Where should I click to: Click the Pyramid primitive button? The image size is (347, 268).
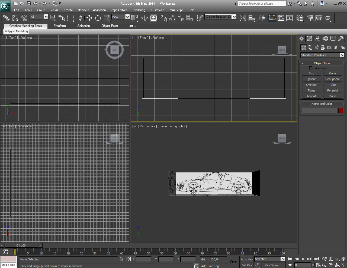tap(332, 90)
